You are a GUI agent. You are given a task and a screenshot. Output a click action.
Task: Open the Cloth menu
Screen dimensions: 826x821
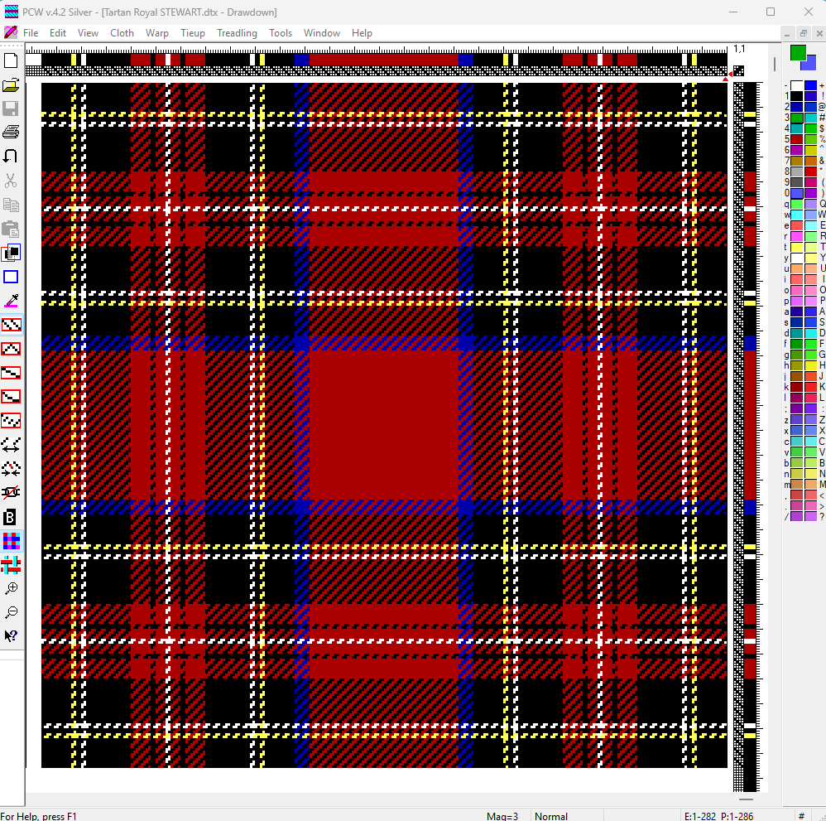pos(122,32)
